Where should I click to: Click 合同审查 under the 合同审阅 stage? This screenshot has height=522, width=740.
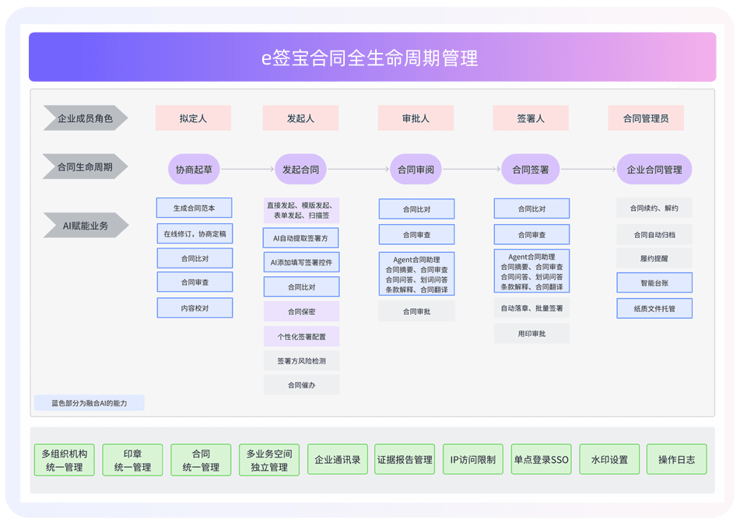click(417, 234)
